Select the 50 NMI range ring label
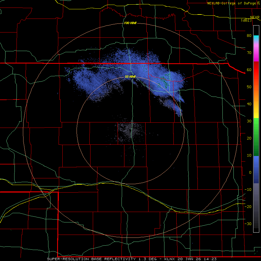This screenshot has height=261, width=261. point(130,77)
